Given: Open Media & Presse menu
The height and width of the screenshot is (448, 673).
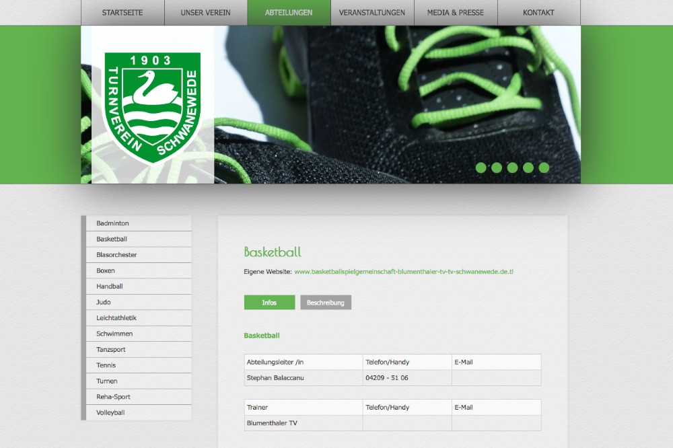Looking at the screenshot, I should [x=456, y=12].
